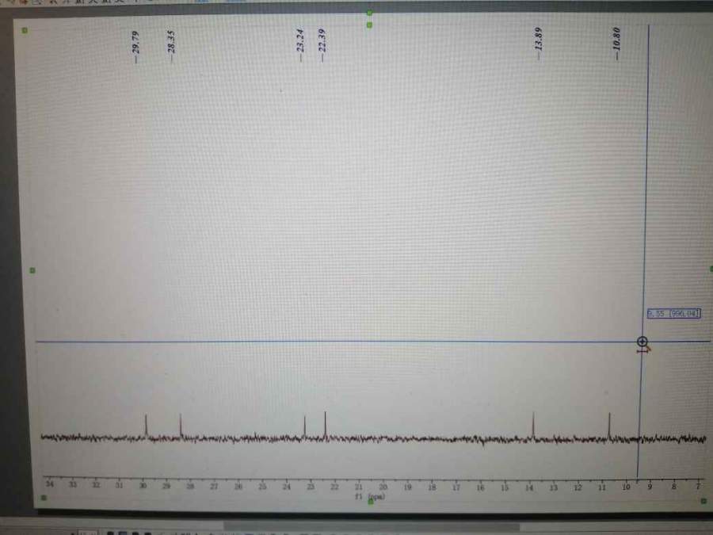
Task: Grab the left-middle green selection handle
Action: [x=32, y=271]
